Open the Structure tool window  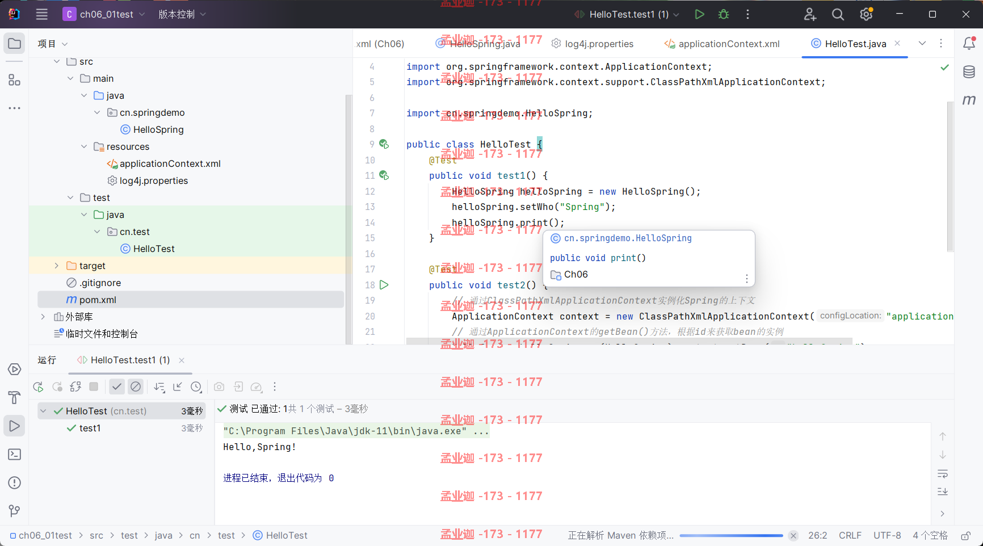[x=15, y=80]
